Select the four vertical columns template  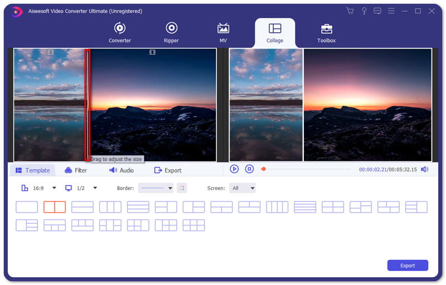(277, 207)
